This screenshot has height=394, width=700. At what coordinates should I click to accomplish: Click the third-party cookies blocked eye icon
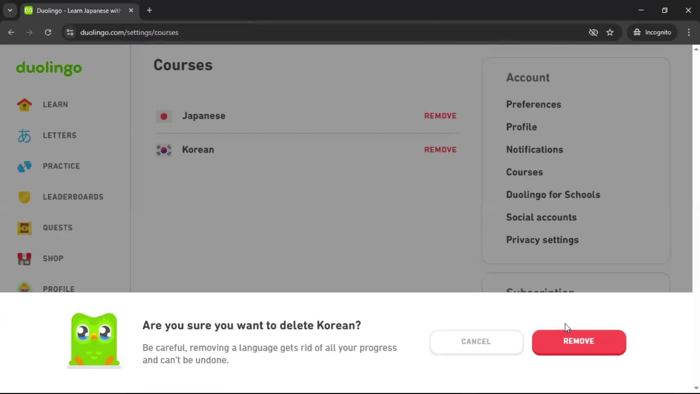pos(593,32)
